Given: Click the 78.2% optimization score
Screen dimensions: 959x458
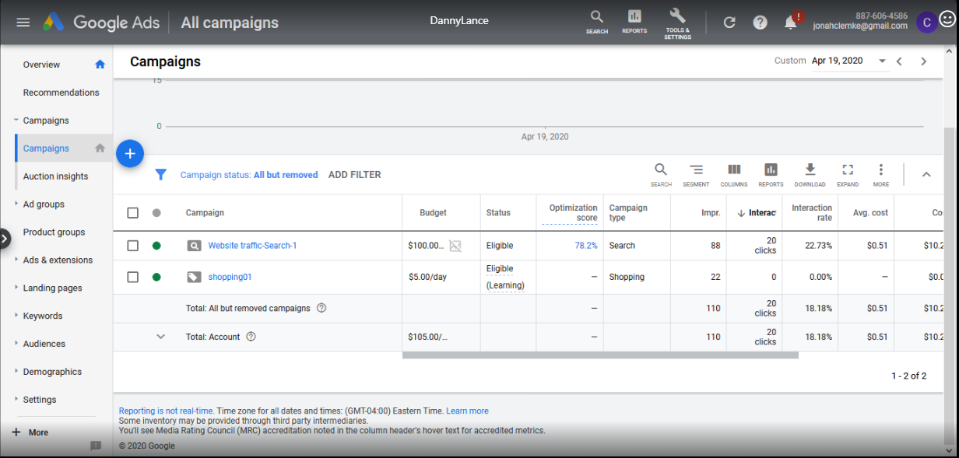Looking at the screenshot, I should (x=586, y=246).
